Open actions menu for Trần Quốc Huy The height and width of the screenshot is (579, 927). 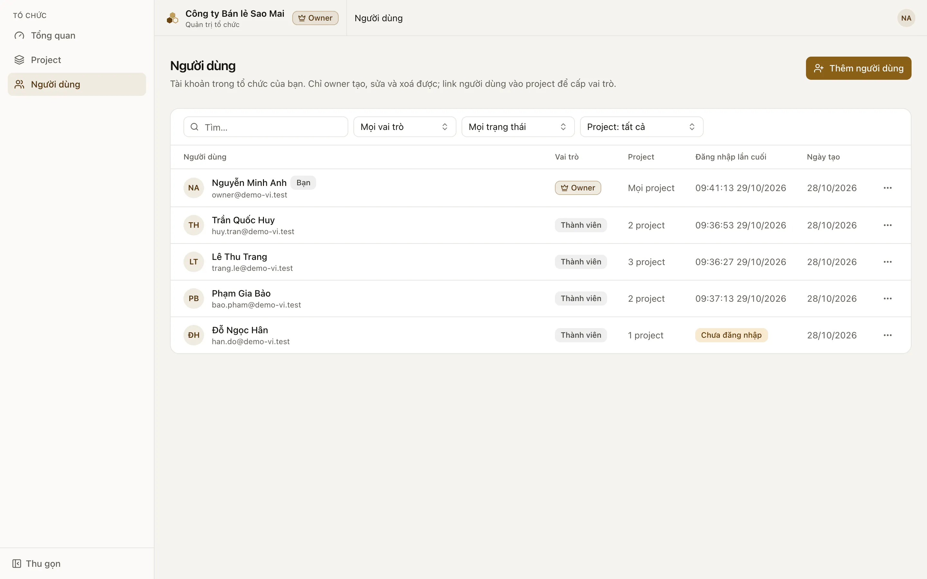point(887,225)
